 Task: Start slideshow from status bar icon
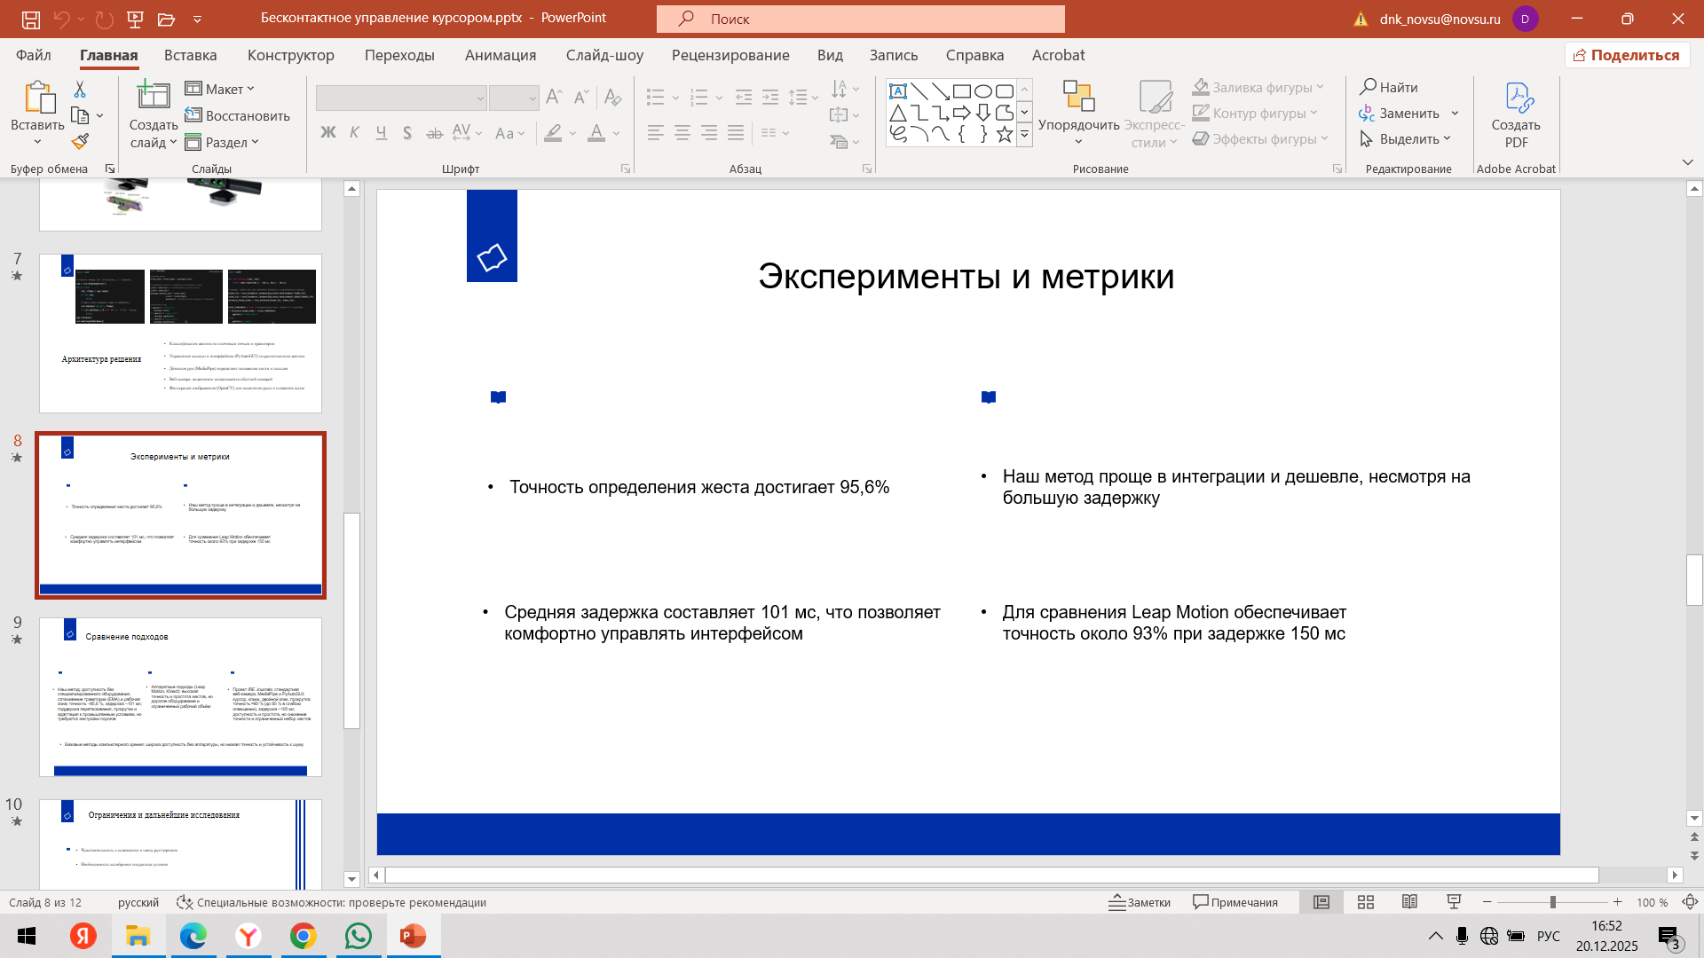[x=1454, y=902]
